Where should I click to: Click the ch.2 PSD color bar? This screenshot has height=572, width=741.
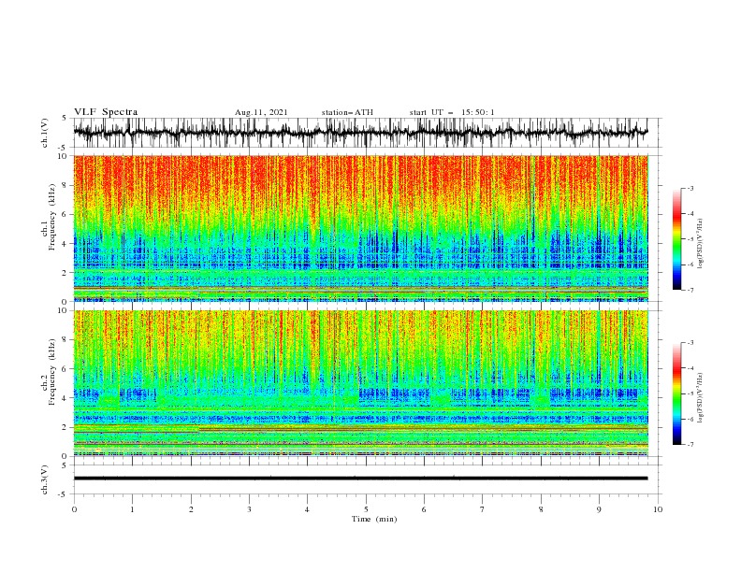tap(676, 393)
